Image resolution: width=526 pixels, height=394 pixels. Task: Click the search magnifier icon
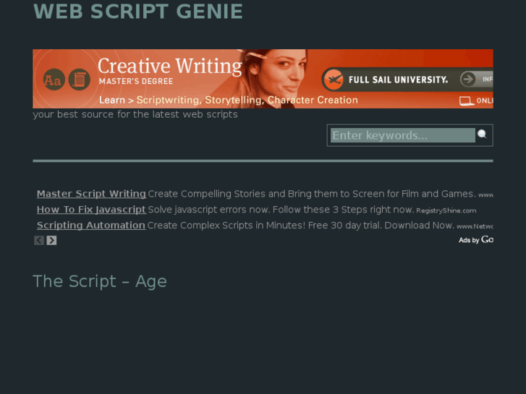pyautogui.click(x=482, y=134)
